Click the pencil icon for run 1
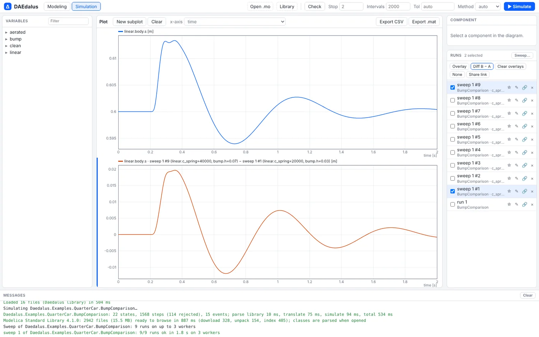The height and width of the screenshot is (337, 539). [x=517, y=204]
